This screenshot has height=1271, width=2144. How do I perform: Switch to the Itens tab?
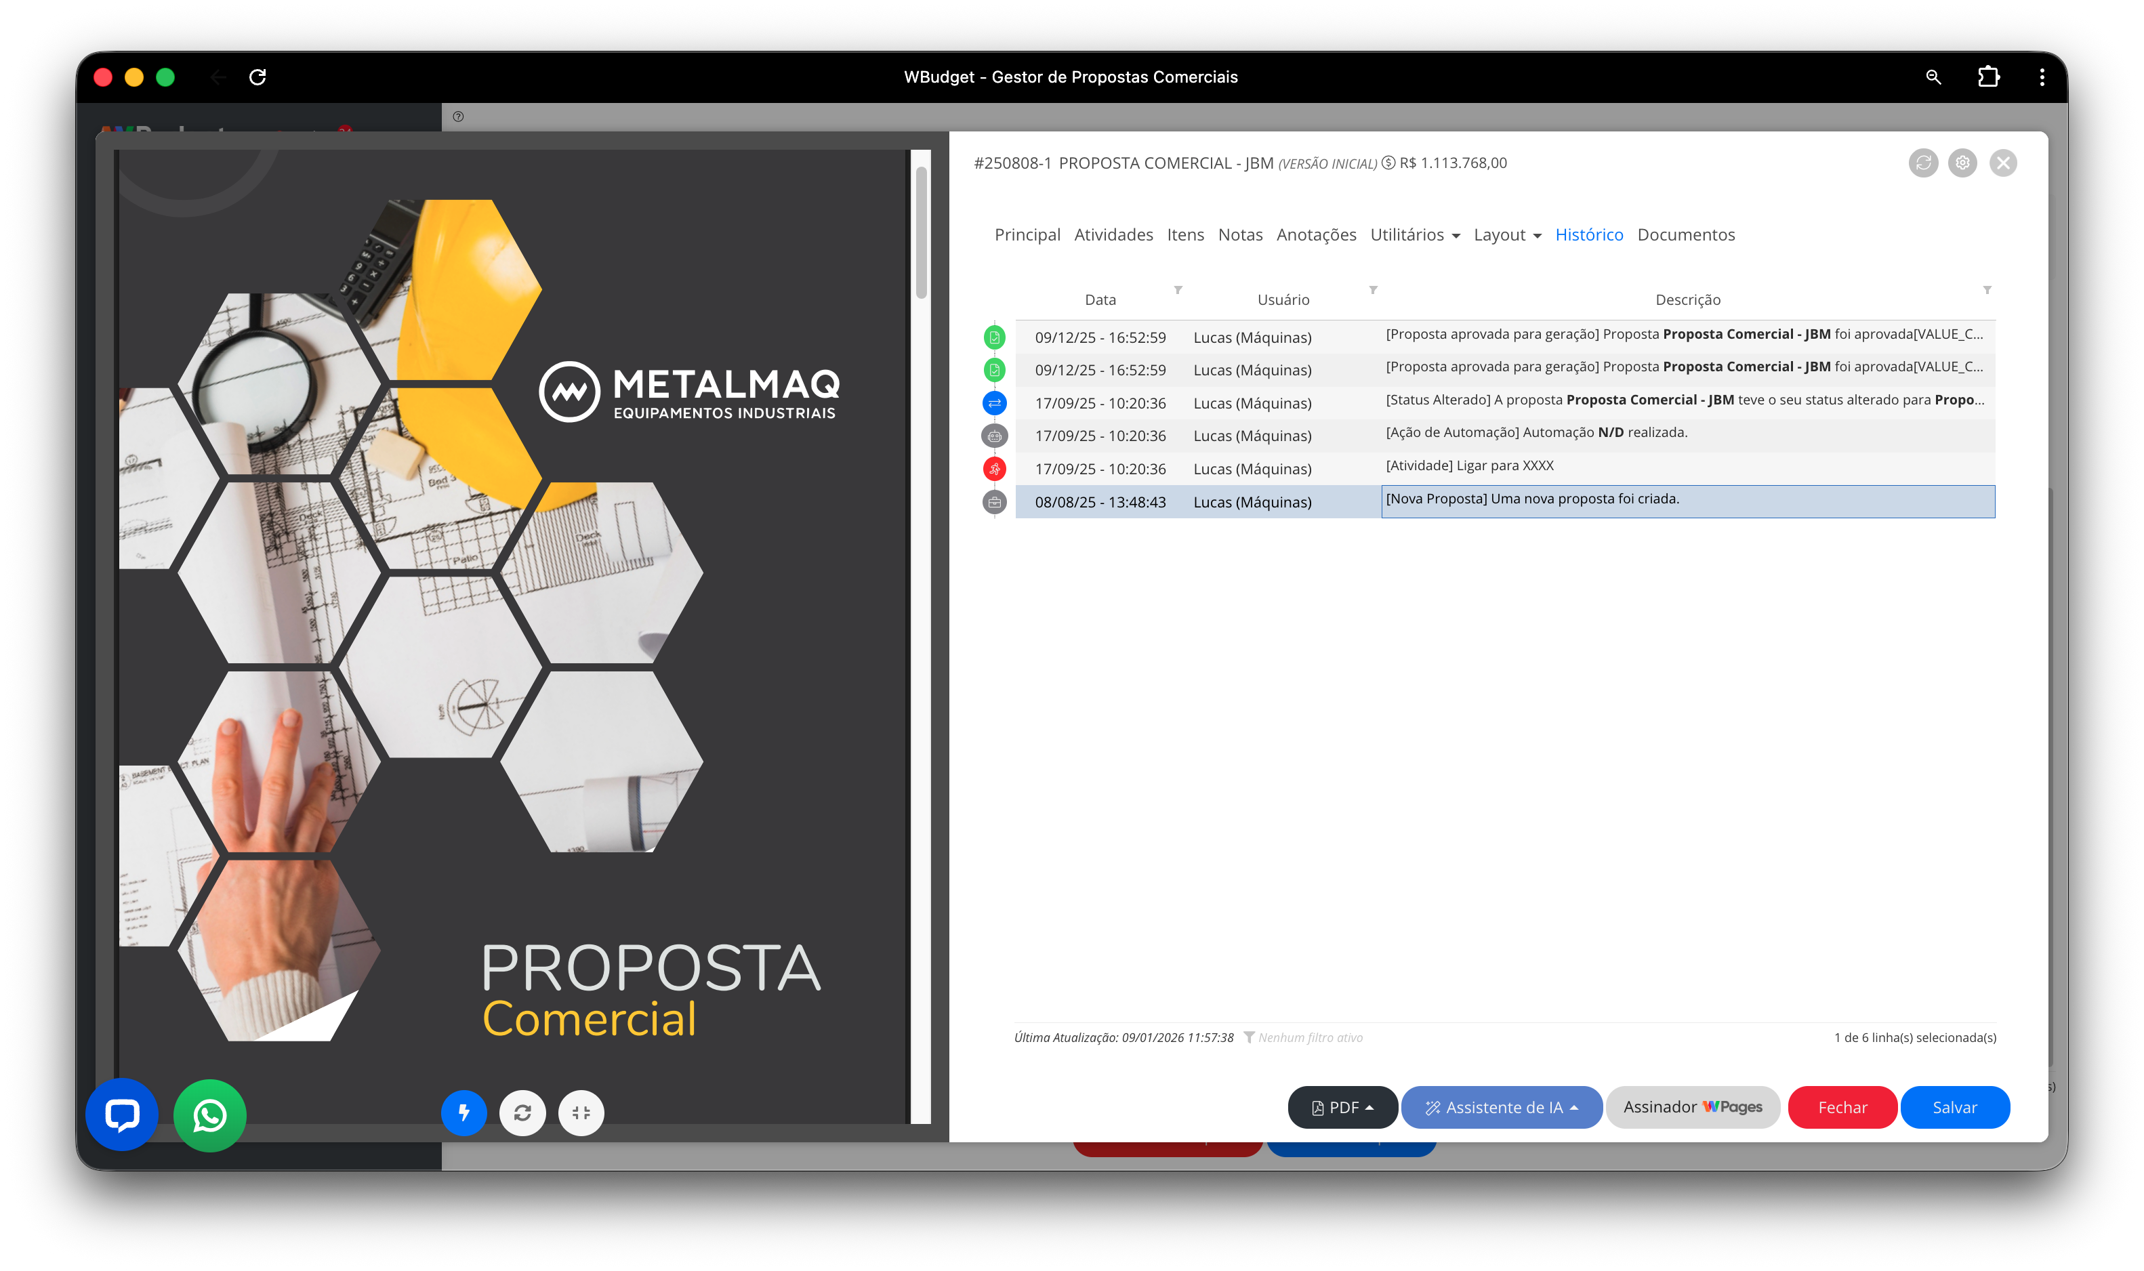click(1184, 234)
